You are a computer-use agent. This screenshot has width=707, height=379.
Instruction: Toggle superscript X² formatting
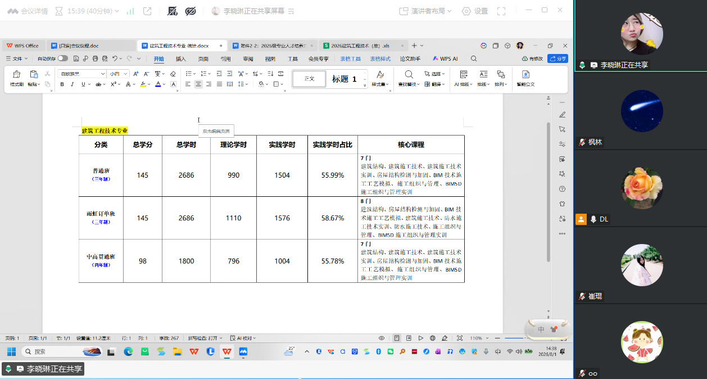tap(113, 84)
